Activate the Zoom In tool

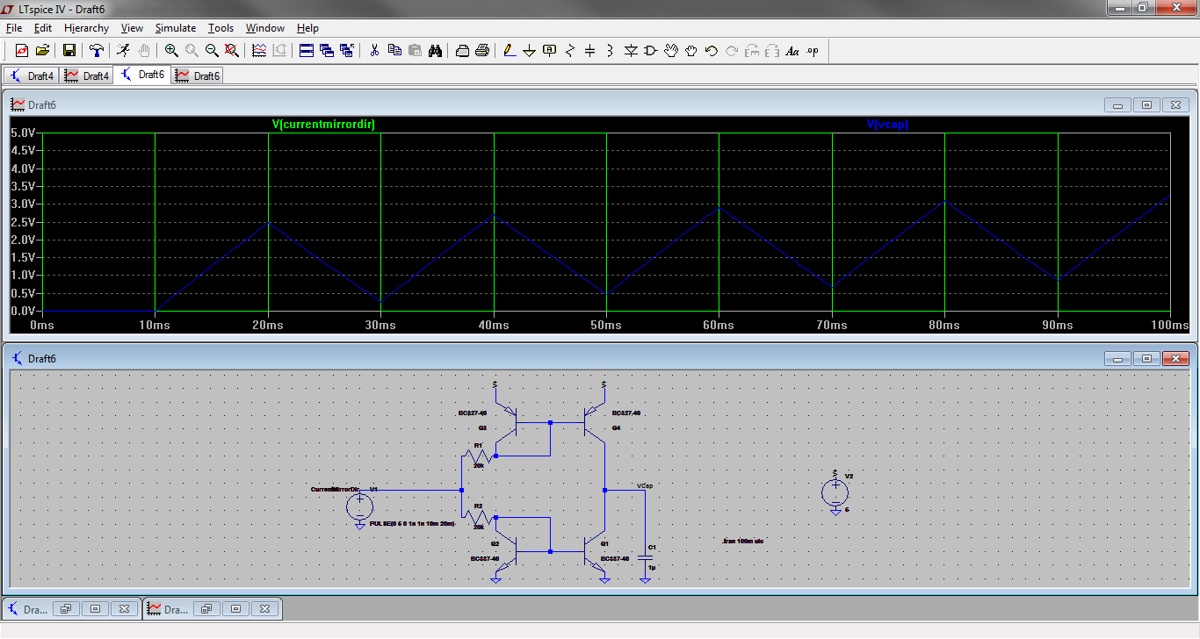(170, 50)
